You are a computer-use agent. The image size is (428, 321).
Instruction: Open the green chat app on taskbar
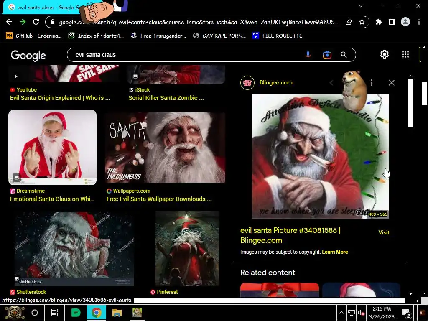(x=76, y=313)
